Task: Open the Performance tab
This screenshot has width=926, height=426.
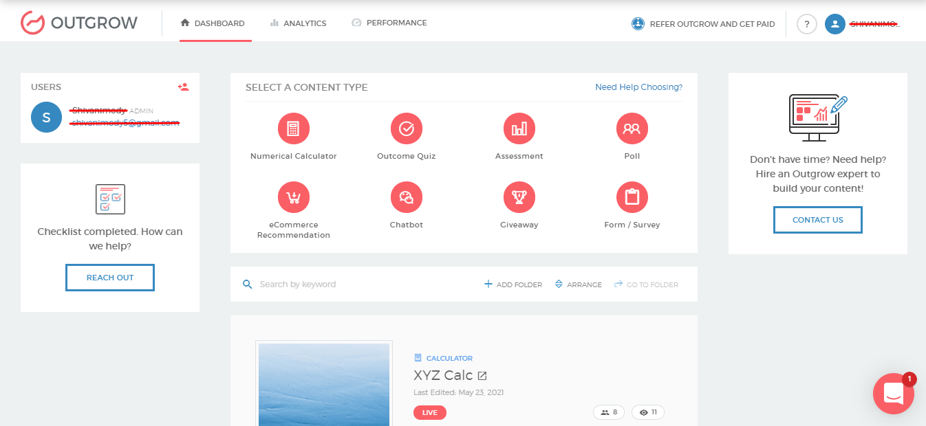Action: pos(389,23)
